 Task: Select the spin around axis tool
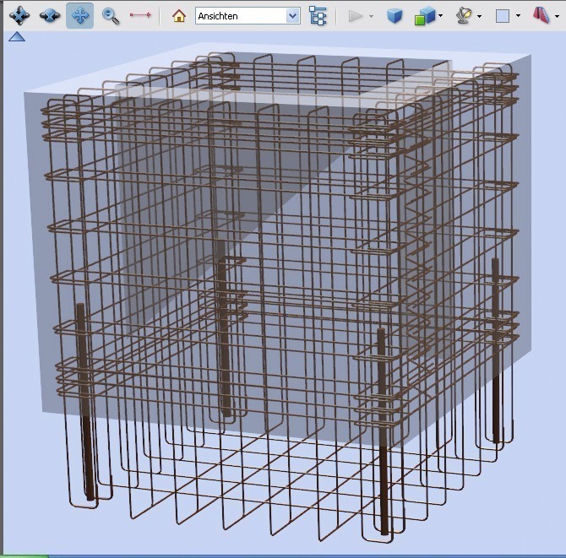click(50, 16)
